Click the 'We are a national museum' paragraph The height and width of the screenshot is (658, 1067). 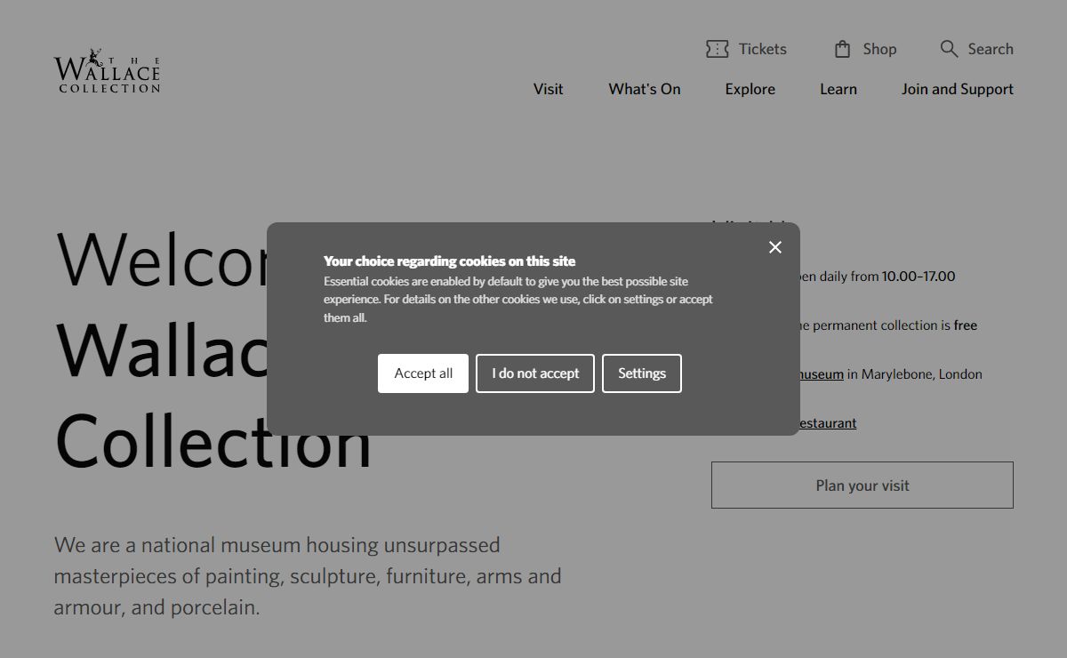308,576
